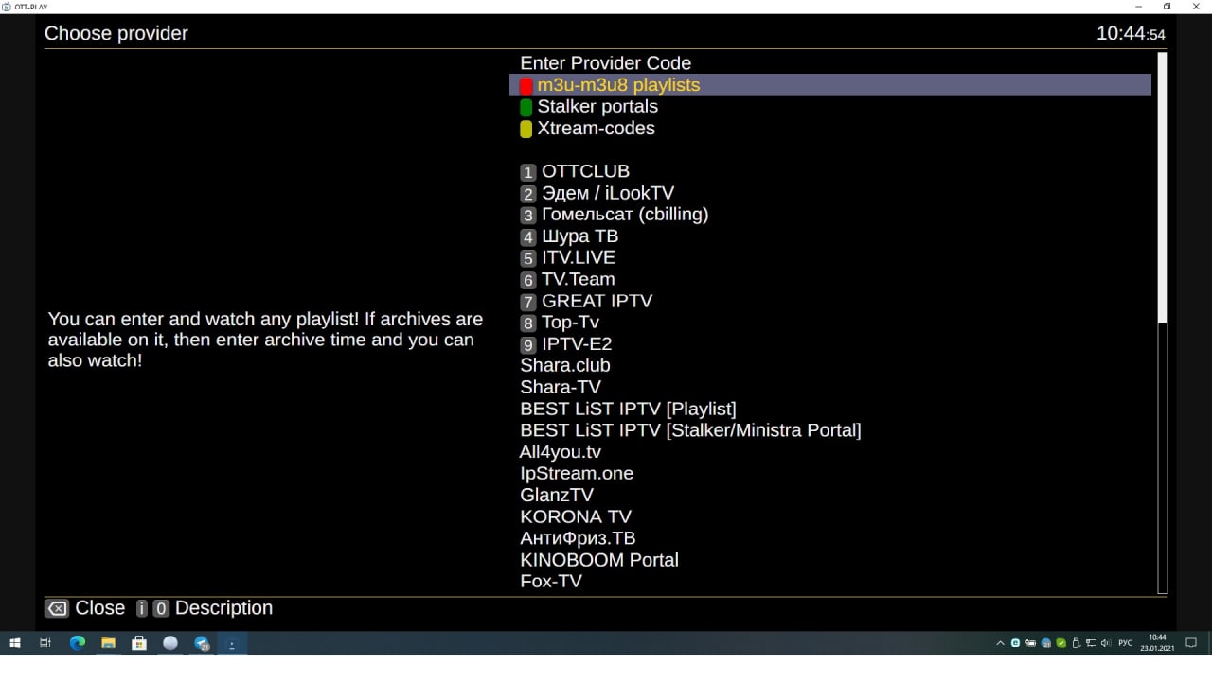Screen dimensions: 1212x681
Task: Switch РУС input language indicator
Action: [1126, 643]
